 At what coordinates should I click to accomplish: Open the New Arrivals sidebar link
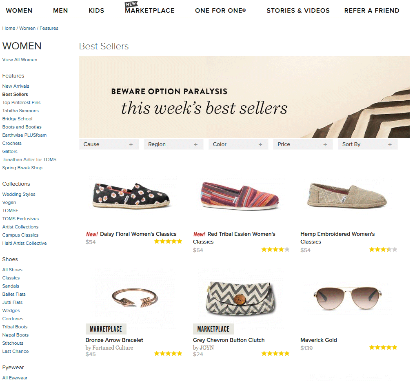[16, 86]
